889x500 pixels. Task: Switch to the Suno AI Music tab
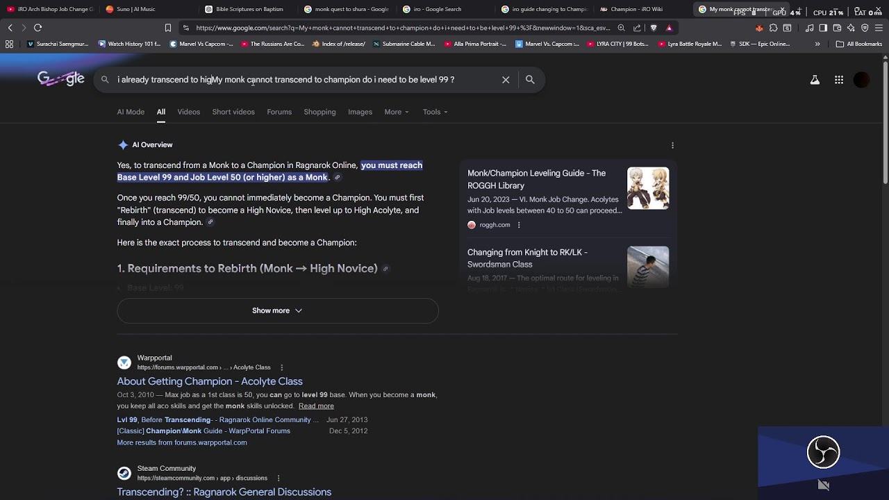pyautogui.click(x=147, y=9)
